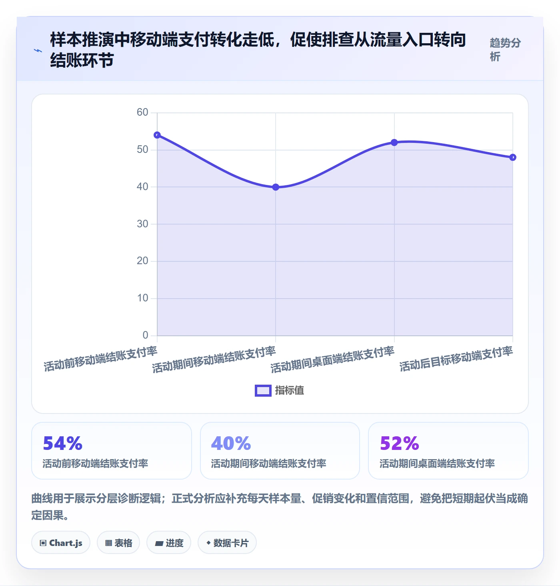Click the y-axis value 60
Image resolution: width=560 pixels, height=586 pixels.
tap(142, 112)
